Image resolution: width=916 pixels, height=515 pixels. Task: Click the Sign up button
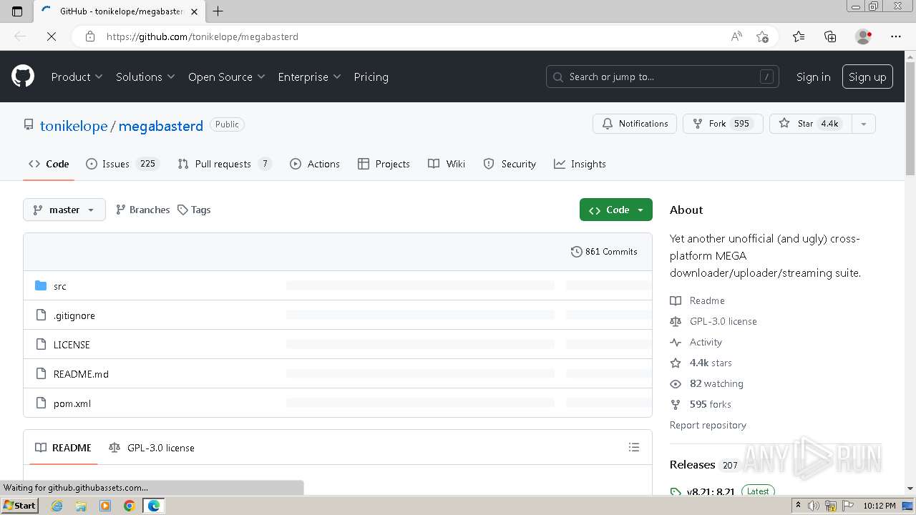867,77
